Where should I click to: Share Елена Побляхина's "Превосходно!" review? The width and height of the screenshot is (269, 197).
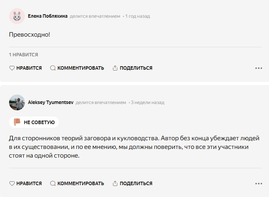(132, 68)
